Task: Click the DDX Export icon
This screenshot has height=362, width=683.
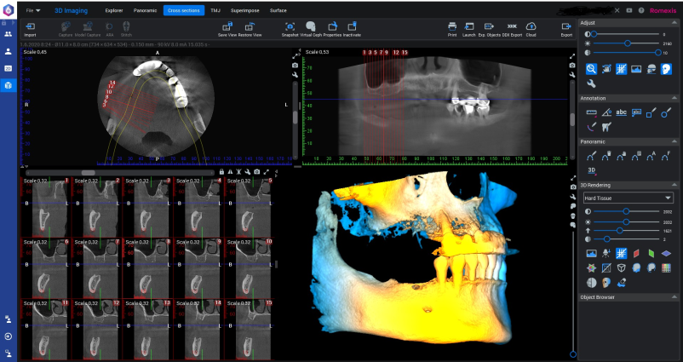Action: click(x=512, y=29)
